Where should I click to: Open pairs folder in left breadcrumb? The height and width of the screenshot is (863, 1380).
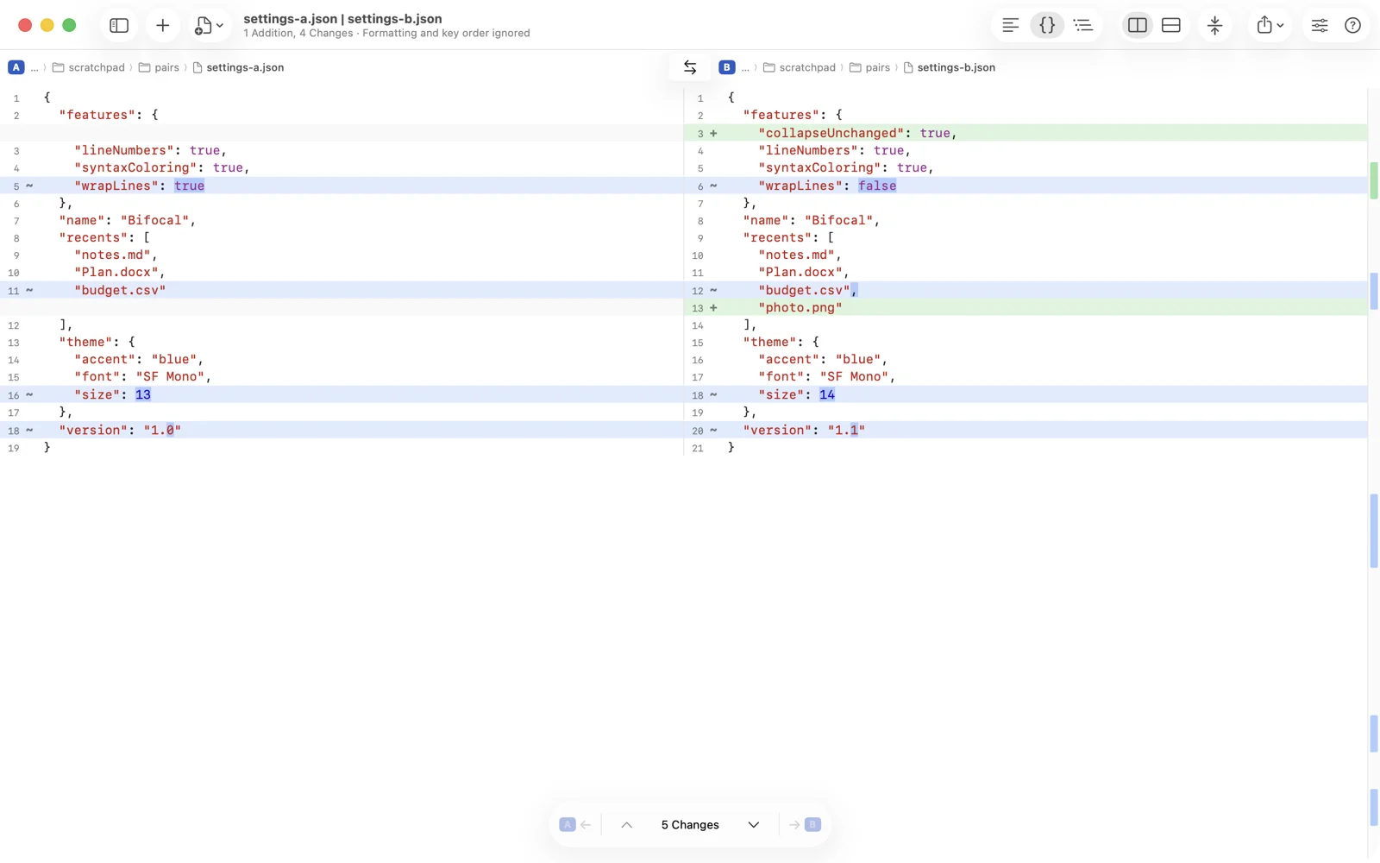pos(159,67)
